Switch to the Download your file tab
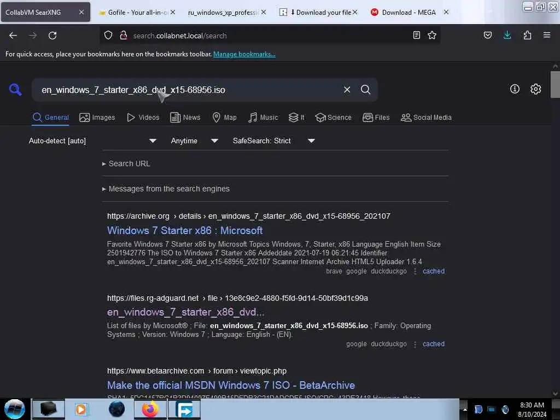The height and width of the screenshot is (420, 560). tap(318, 13)
